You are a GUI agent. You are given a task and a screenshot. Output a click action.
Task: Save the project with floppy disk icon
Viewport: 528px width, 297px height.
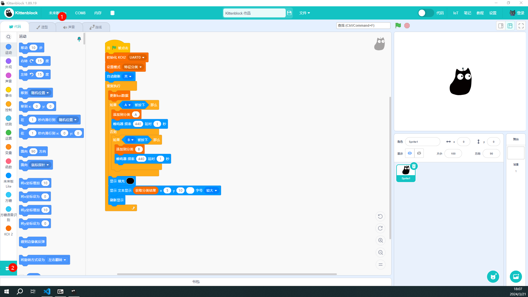(x=289, y=13)
